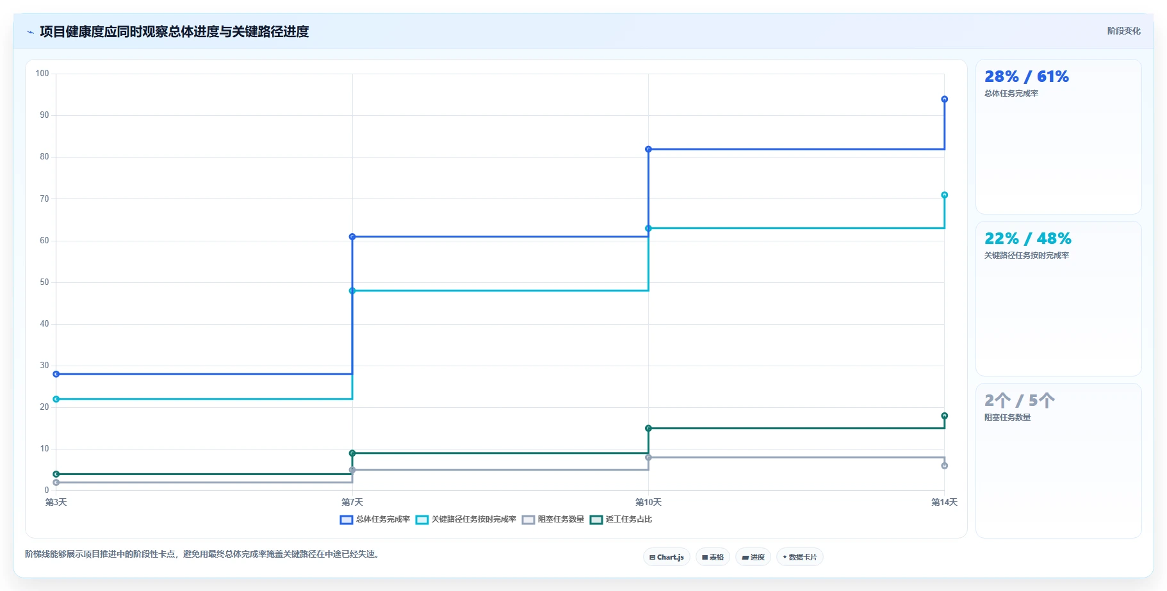This screenshot has width=1167, height=591.
Task: Select the grey data point at 第7天 (5)
Action: (352, 470)
